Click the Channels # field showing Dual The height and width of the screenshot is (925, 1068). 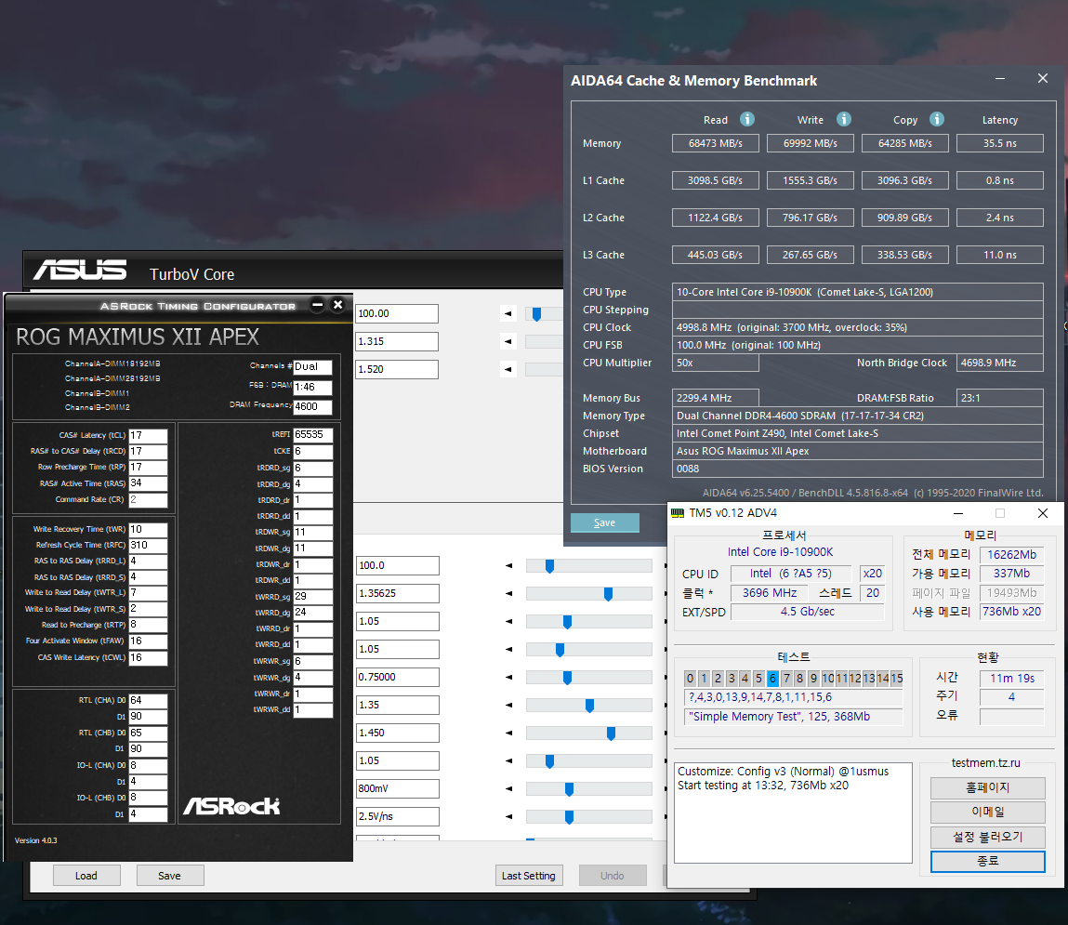coord(312,367)
